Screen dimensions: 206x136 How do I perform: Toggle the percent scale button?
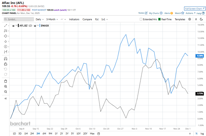click(197, 134)
